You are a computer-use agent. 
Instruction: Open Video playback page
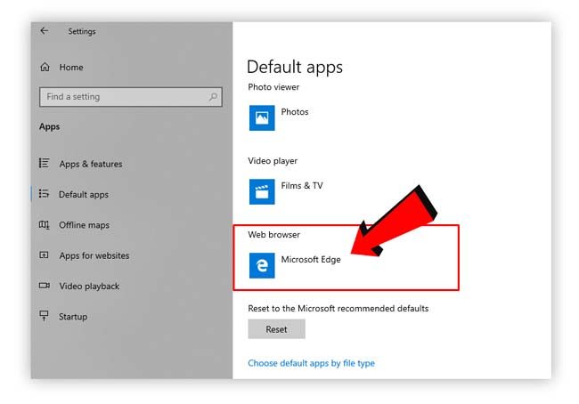89,287
